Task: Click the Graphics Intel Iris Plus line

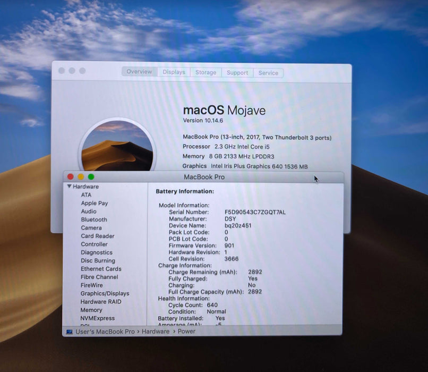Action: pyautogui.click(x=245, y=166)
